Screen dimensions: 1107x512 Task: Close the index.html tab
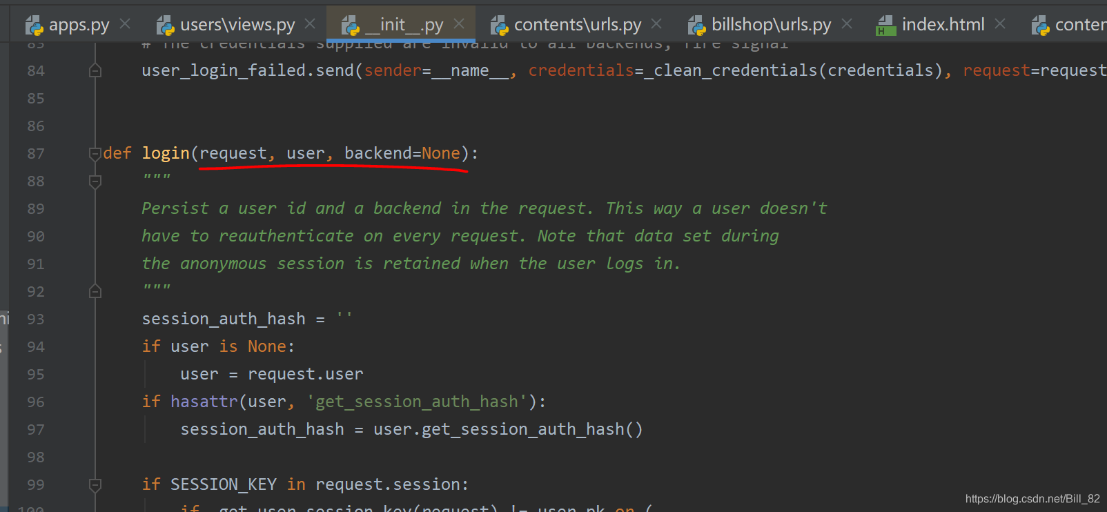tap(1000, 24)
